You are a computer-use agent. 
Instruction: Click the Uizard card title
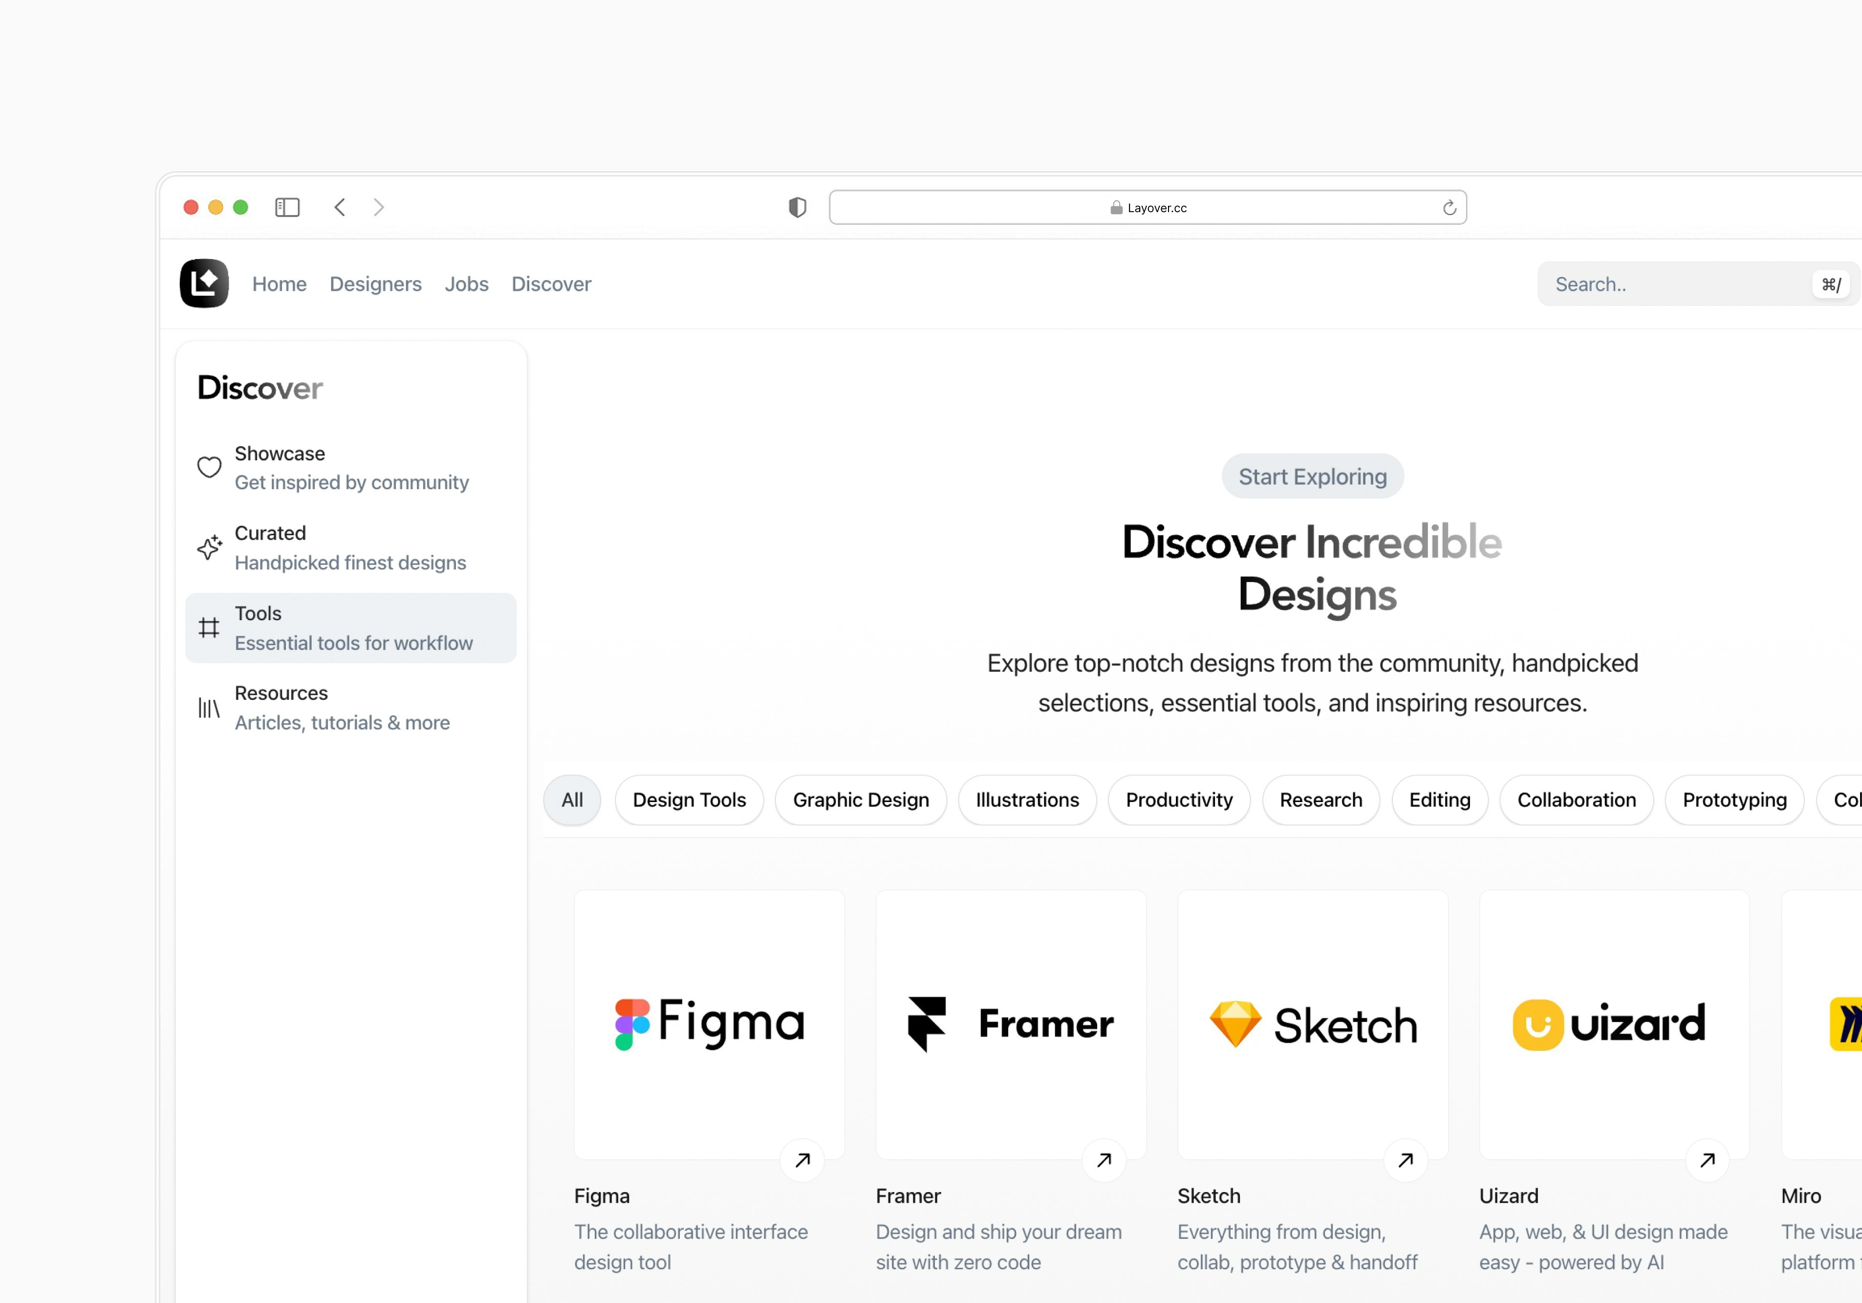click(1508, 1196)
